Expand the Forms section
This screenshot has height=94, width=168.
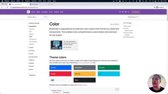click(30, 54)
